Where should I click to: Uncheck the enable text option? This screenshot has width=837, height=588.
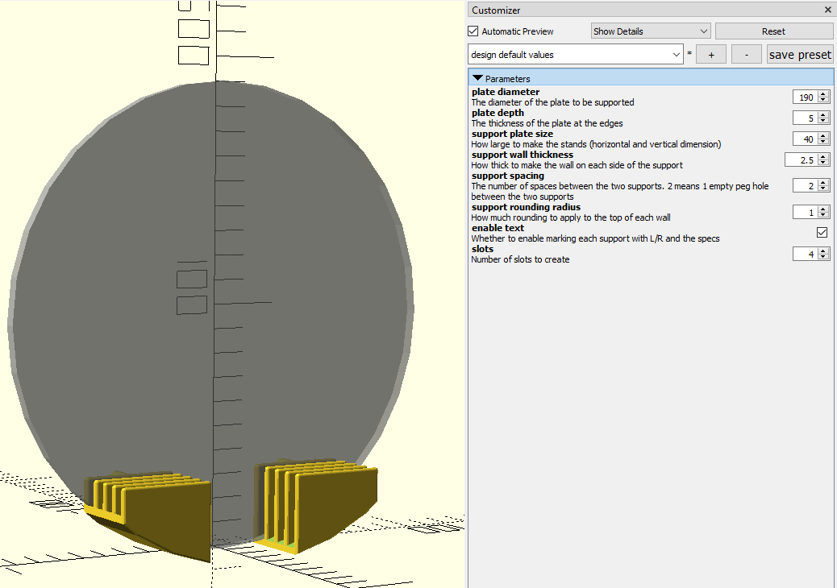[x=822, y=232]
